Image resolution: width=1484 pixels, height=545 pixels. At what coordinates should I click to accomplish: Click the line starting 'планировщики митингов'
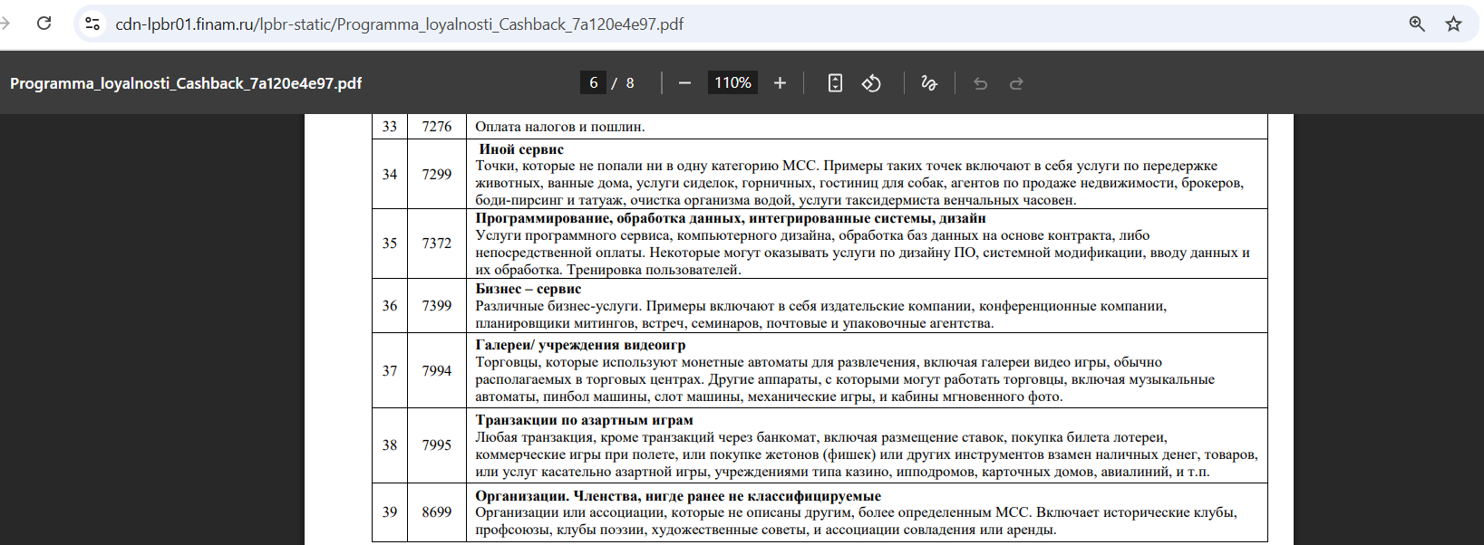pos(734,323)
